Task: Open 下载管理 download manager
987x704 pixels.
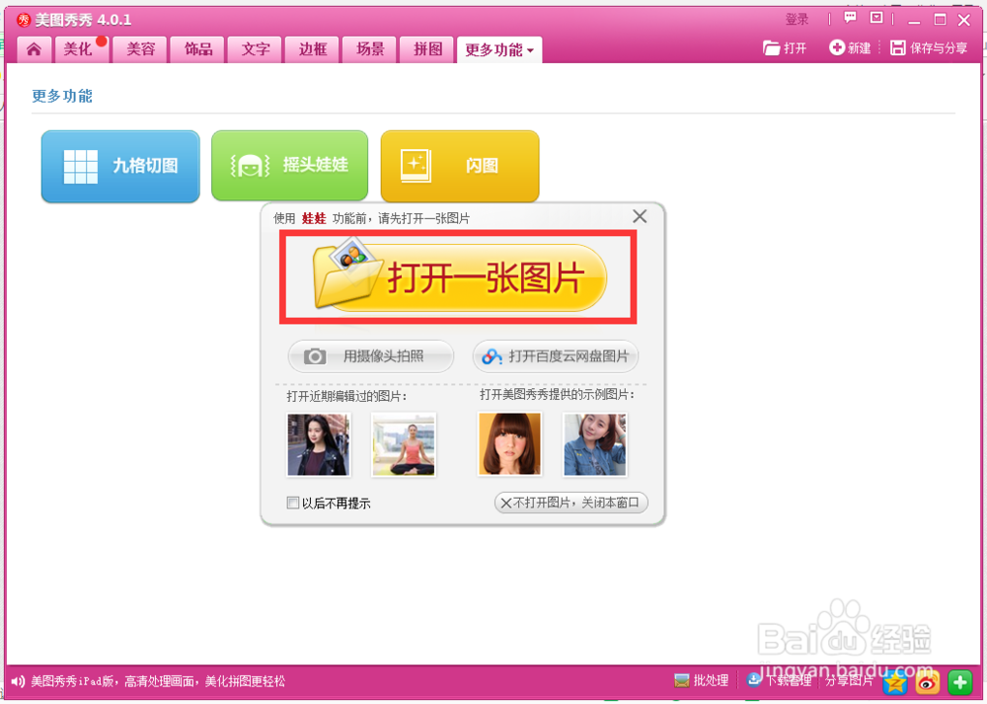Action: coord(780,680)
